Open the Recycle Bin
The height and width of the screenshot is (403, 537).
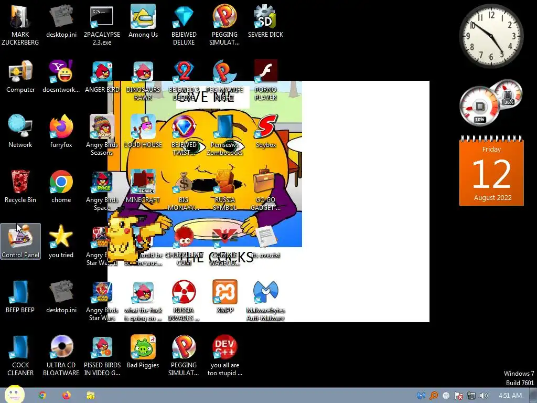pyautogui.click(x=20, y=187)
